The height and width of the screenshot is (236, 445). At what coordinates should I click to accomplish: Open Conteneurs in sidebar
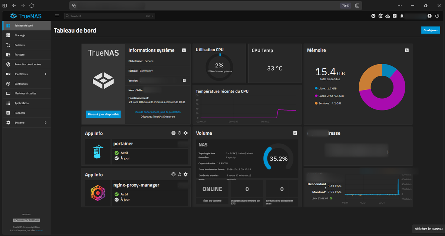pyautogui.click(x=27, y=84)
